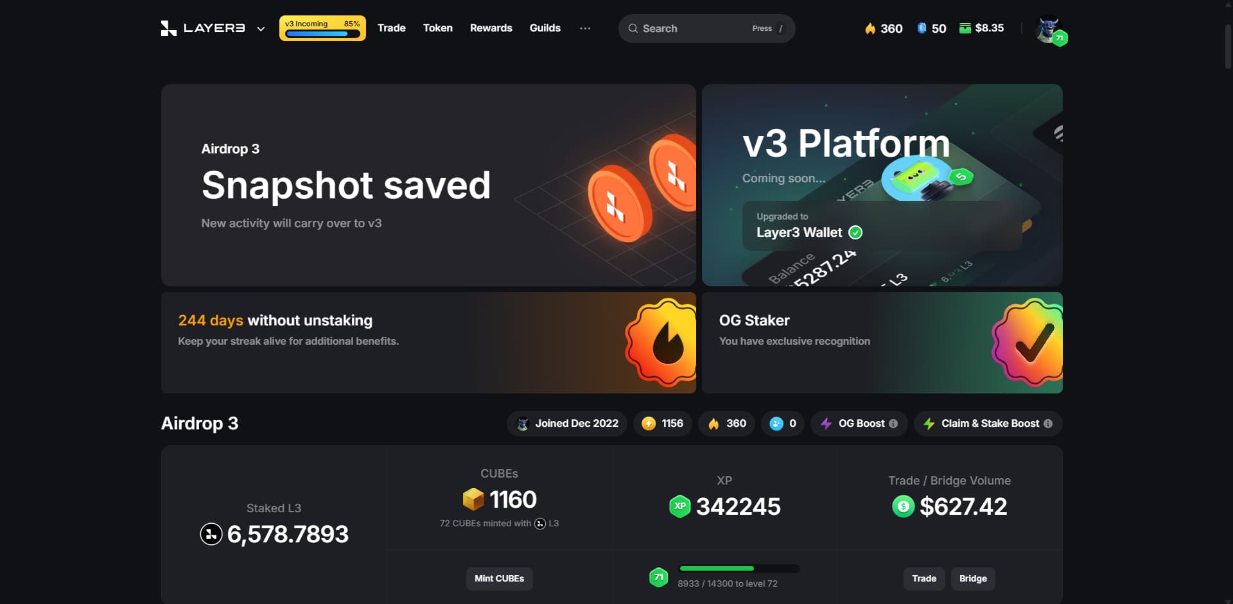The width and height of the screenshot is (1233, 604).
Task: Click the OG Staker checkmark badge
Action: (x=1027, y=342)
